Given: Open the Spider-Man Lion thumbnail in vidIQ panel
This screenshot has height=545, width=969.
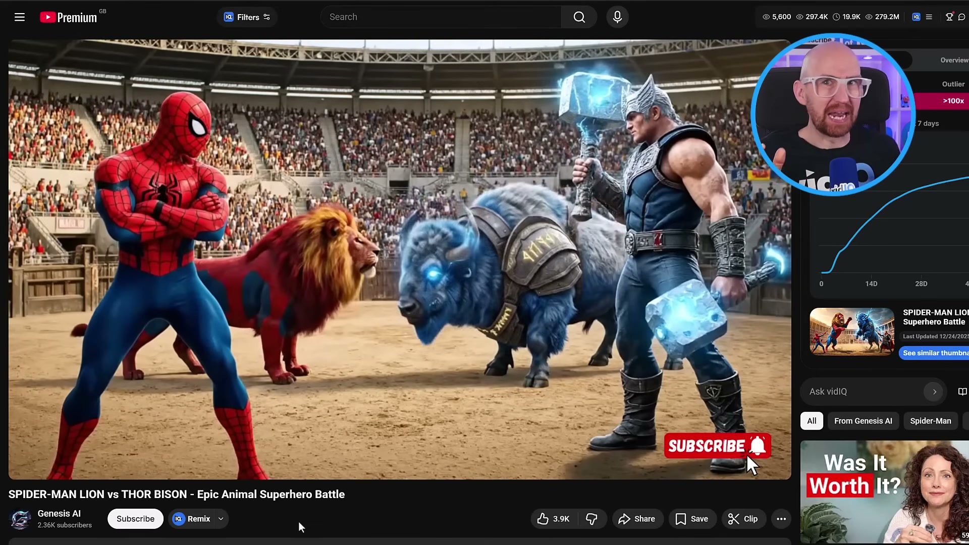Looking at the screenshot, I should (852, 332).
